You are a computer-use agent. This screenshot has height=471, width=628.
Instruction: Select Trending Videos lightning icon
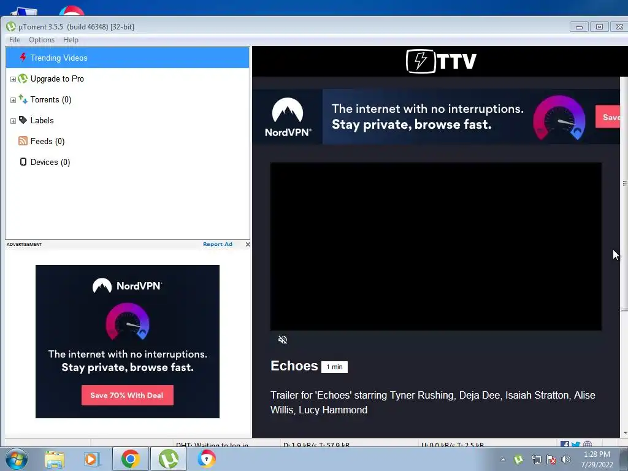pos(23,57)
